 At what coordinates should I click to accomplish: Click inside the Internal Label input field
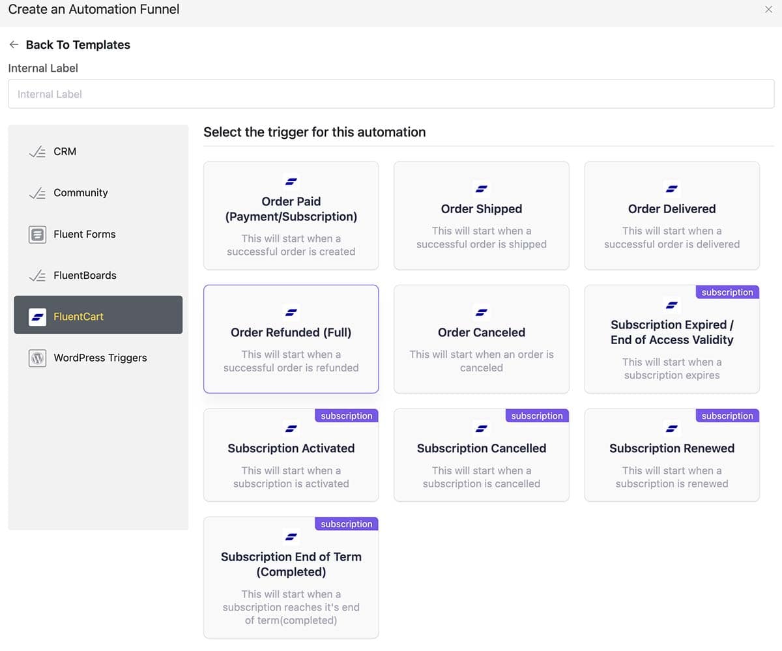[391, 94]
